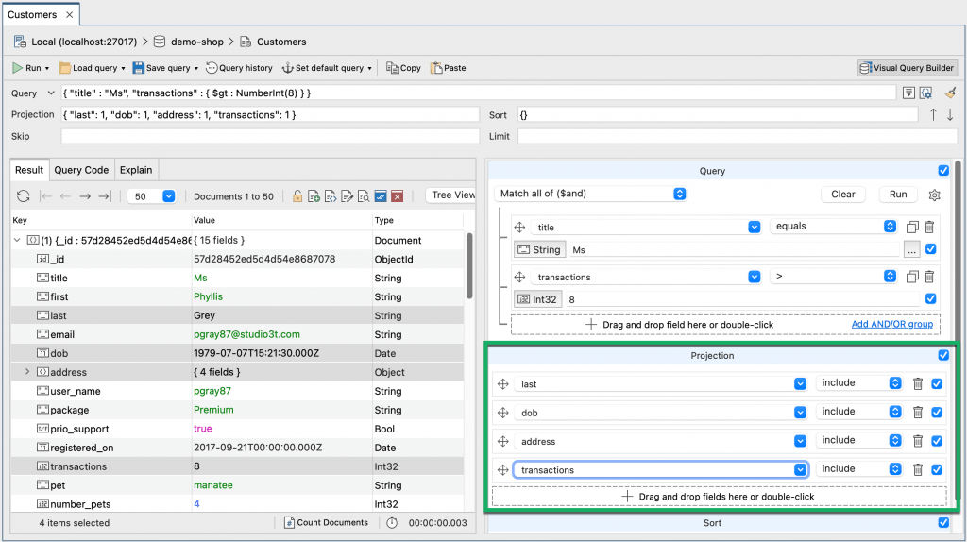Delete the 'last' projection row

click(x=917, y=384)
